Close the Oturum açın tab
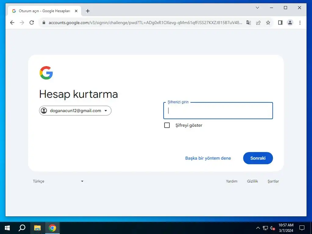This screenshot has width=312, height=234. click(x=76, y=11)
